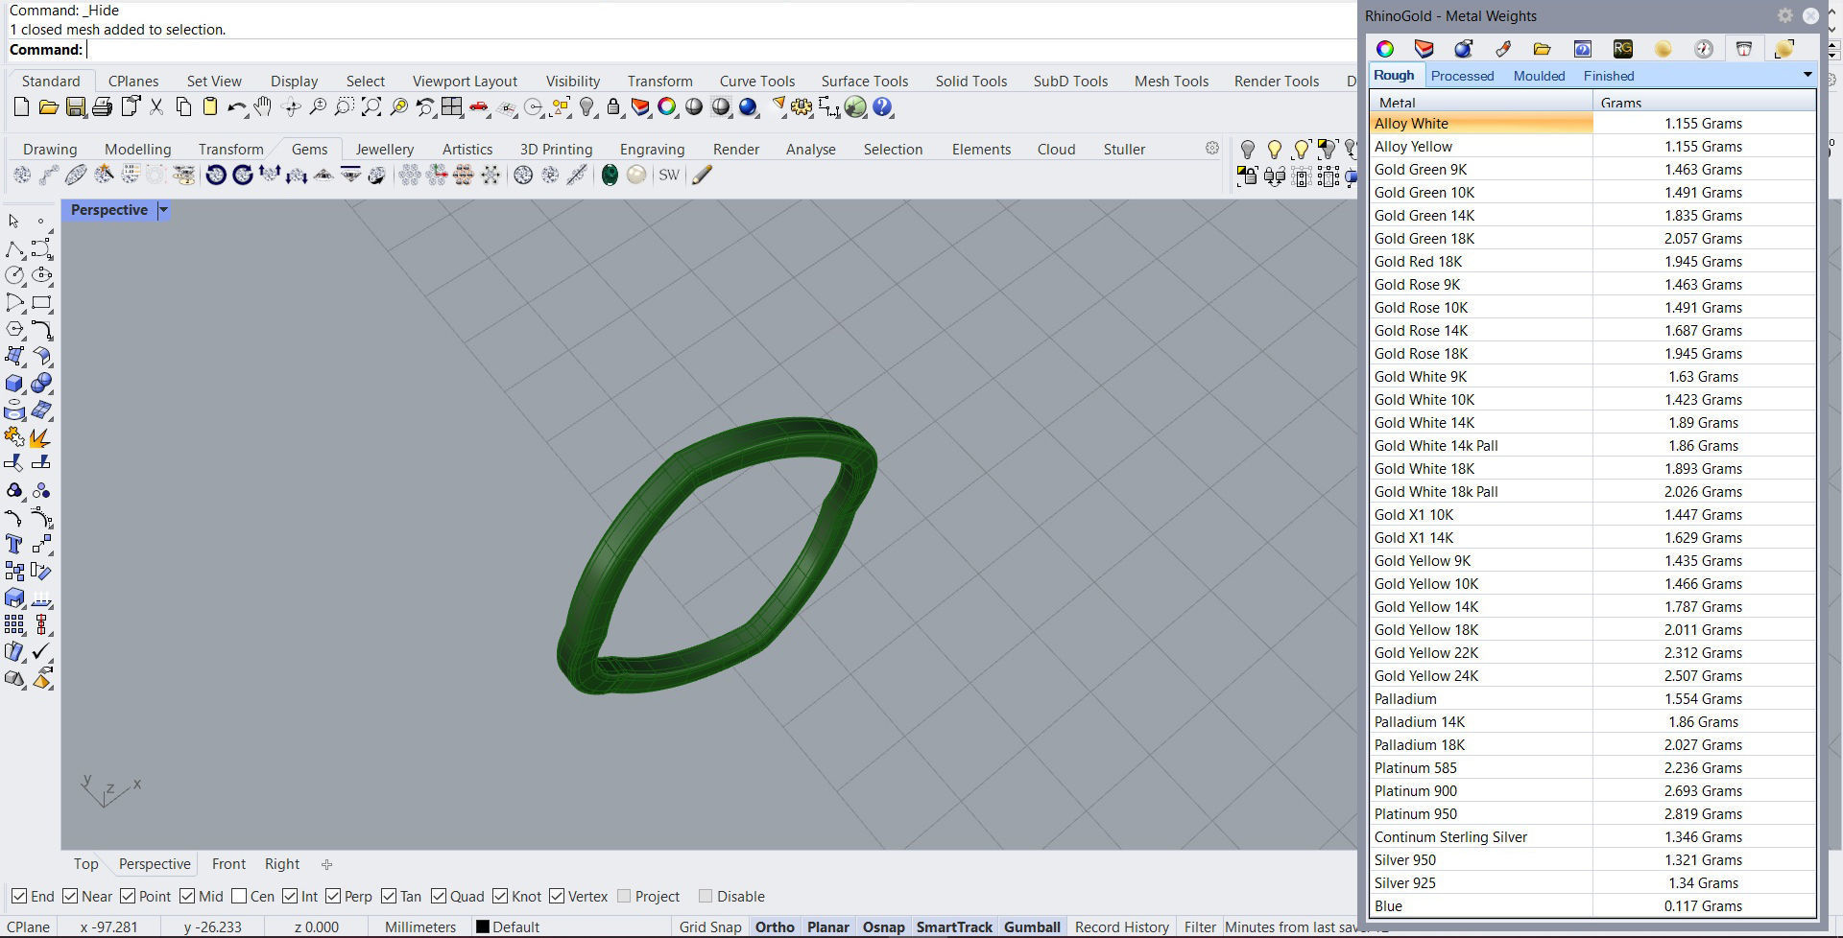Click the Undo arrow icon
The image size is (1843, 938).
[237, 107]
